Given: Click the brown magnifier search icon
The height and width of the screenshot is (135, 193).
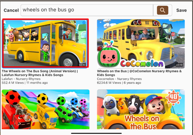Looking at the screenshot, I should click(162, 10).
